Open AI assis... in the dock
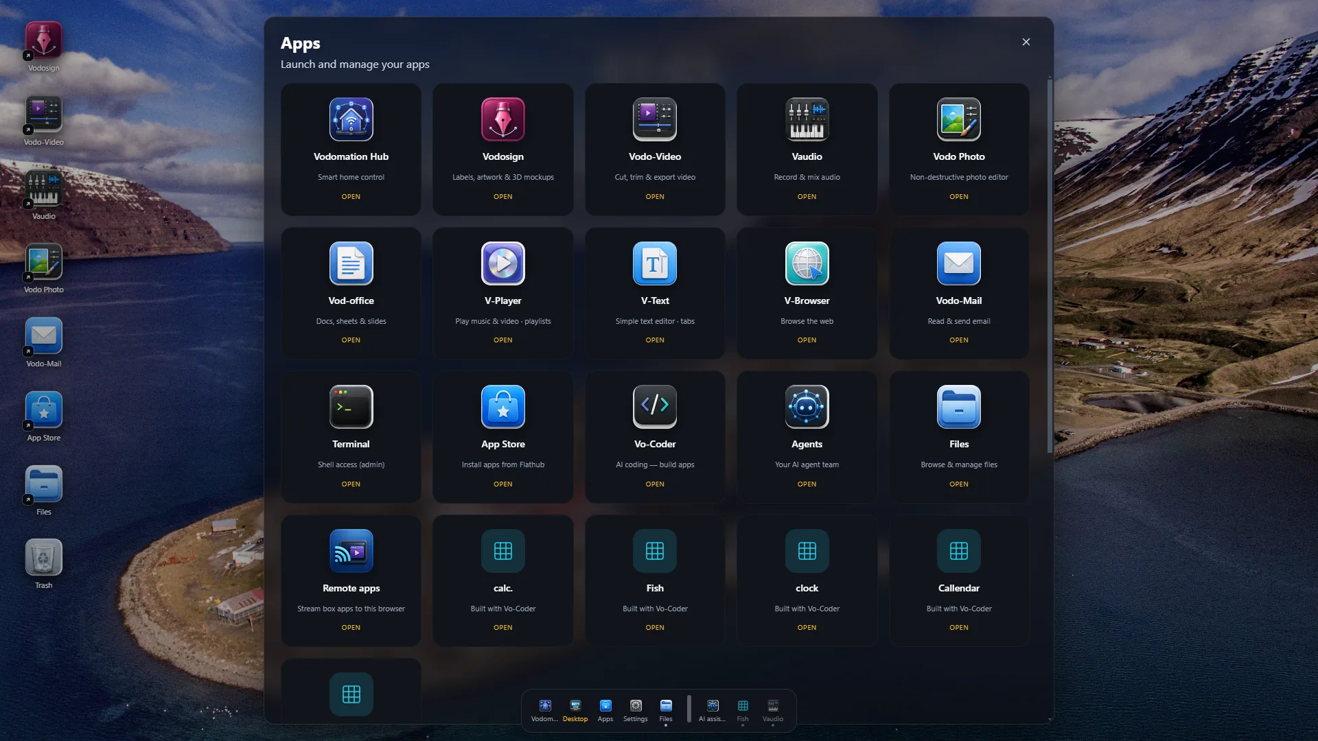The height and width of the screenshot is (741, 1318). [713, 710]
